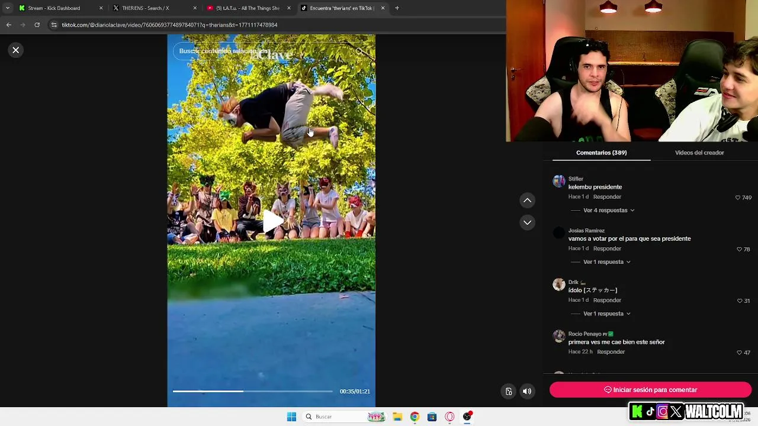Viewport: 758px width, 426px height.
Task: Close the Kick Dashboard browser tab
Action: click(x=101, y=8)
